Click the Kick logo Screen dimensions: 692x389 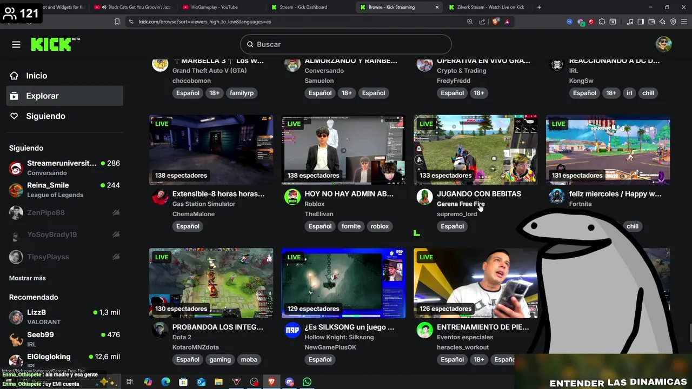tap(55, 44)
